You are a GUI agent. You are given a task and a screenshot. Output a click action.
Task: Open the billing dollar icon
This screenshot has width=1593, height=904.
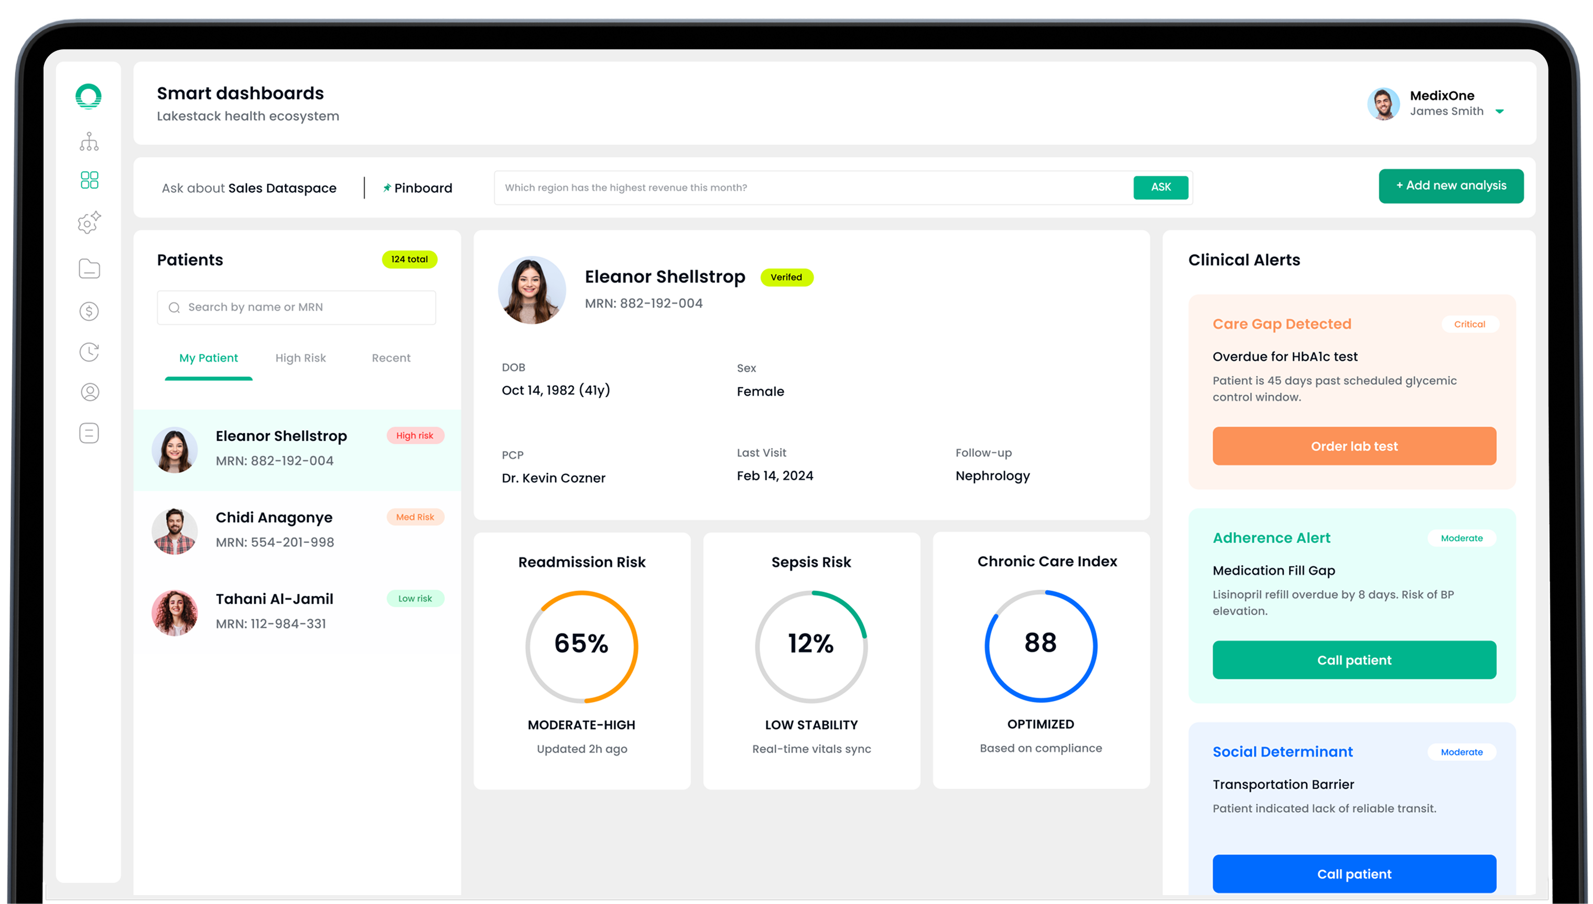pos(89,311)
